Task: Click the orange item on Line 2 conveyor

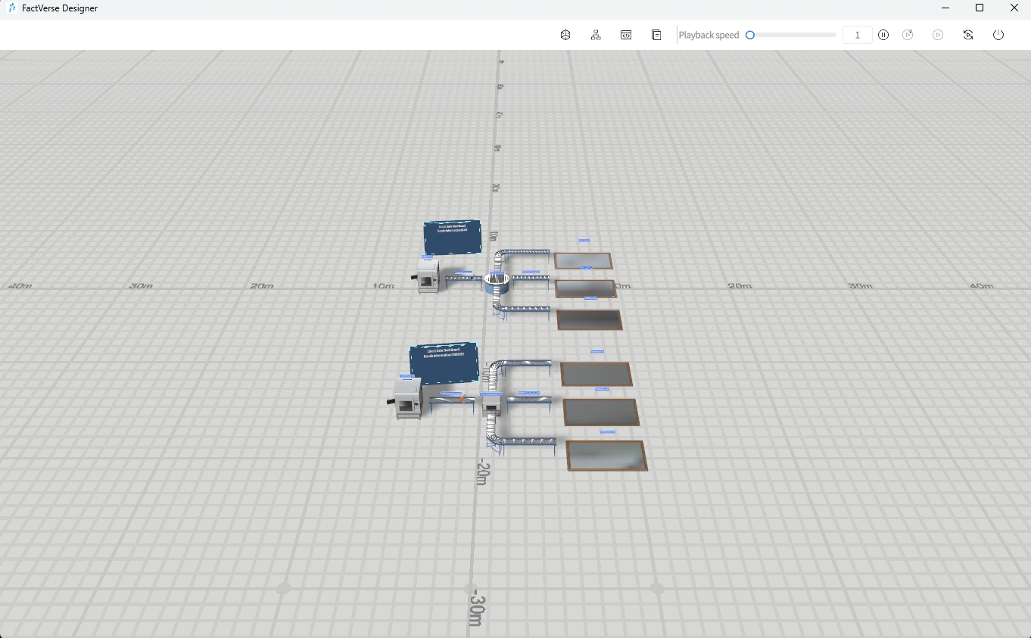Action: coord(461,399)
